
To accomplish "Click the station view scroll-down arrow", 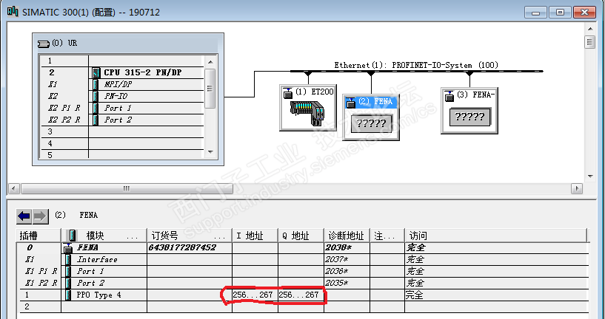I will point(590,176).
